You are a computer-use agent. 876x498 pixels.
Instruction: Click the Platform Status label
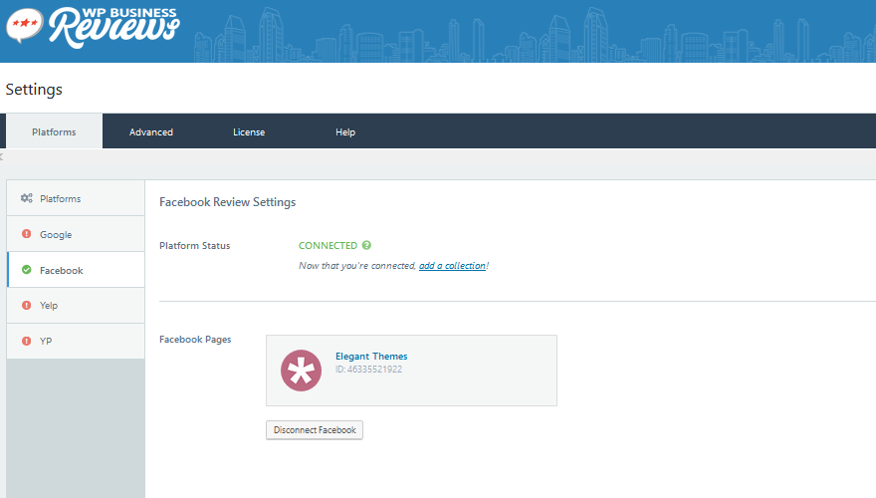[194, 245]
